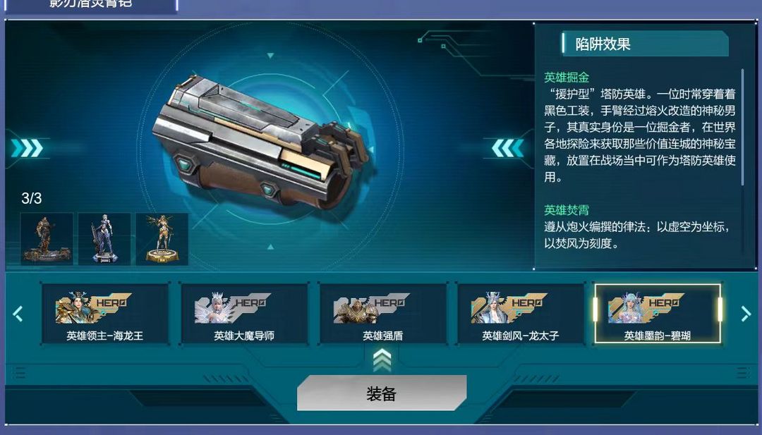This screenshot has height=435, width=762.
Task: Expand the upward chevrons above 装备 button
Action: click(382, 361)
